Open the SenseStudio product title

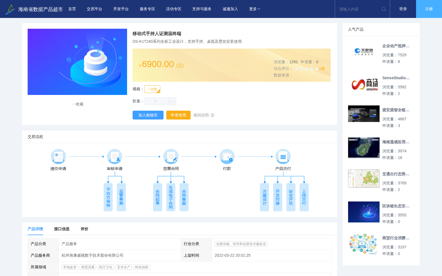[396, 78]
